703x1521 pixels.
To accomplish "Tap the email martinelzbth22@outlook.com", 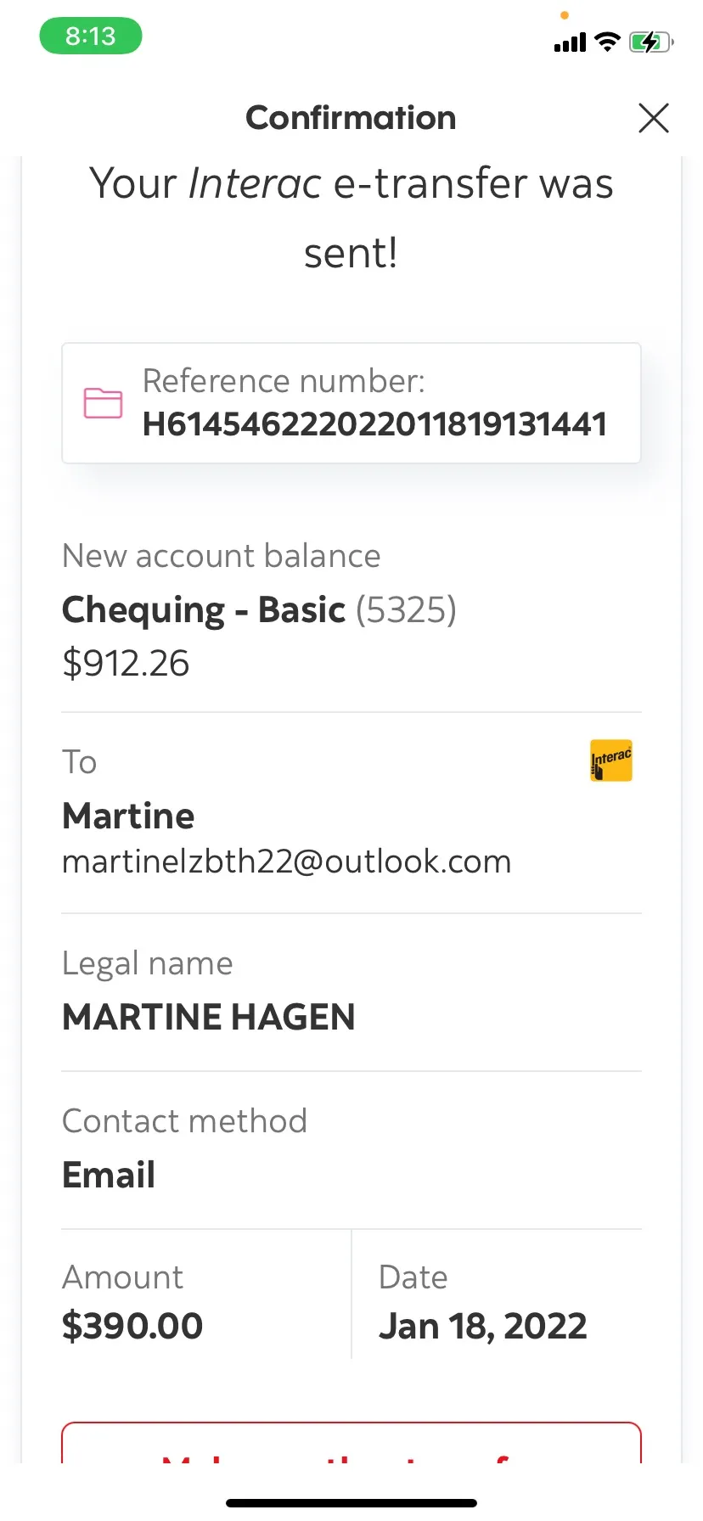I will pyautogui.click(x=287, y=862).
